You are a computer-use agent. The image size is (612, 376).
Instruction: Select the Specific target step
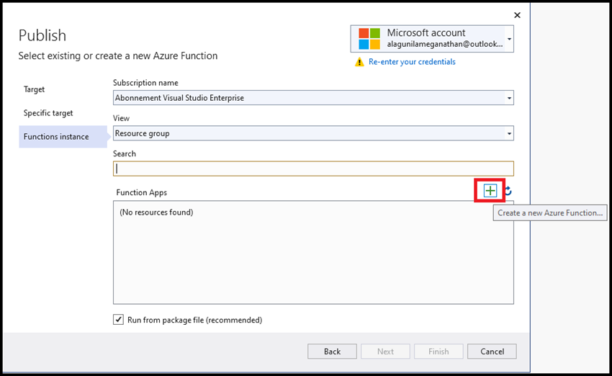pos(48,113)
